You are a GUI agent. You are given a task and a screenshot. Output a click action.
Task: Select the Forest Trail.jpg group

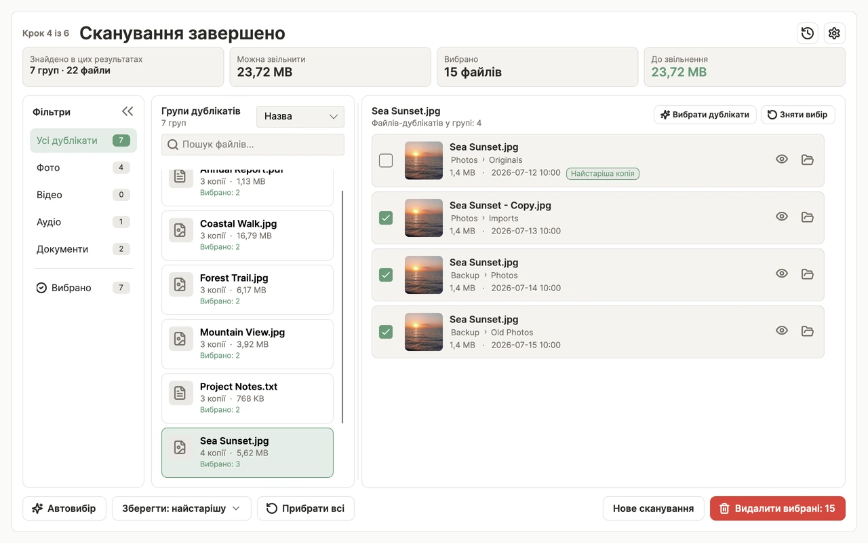click(248, 290)
